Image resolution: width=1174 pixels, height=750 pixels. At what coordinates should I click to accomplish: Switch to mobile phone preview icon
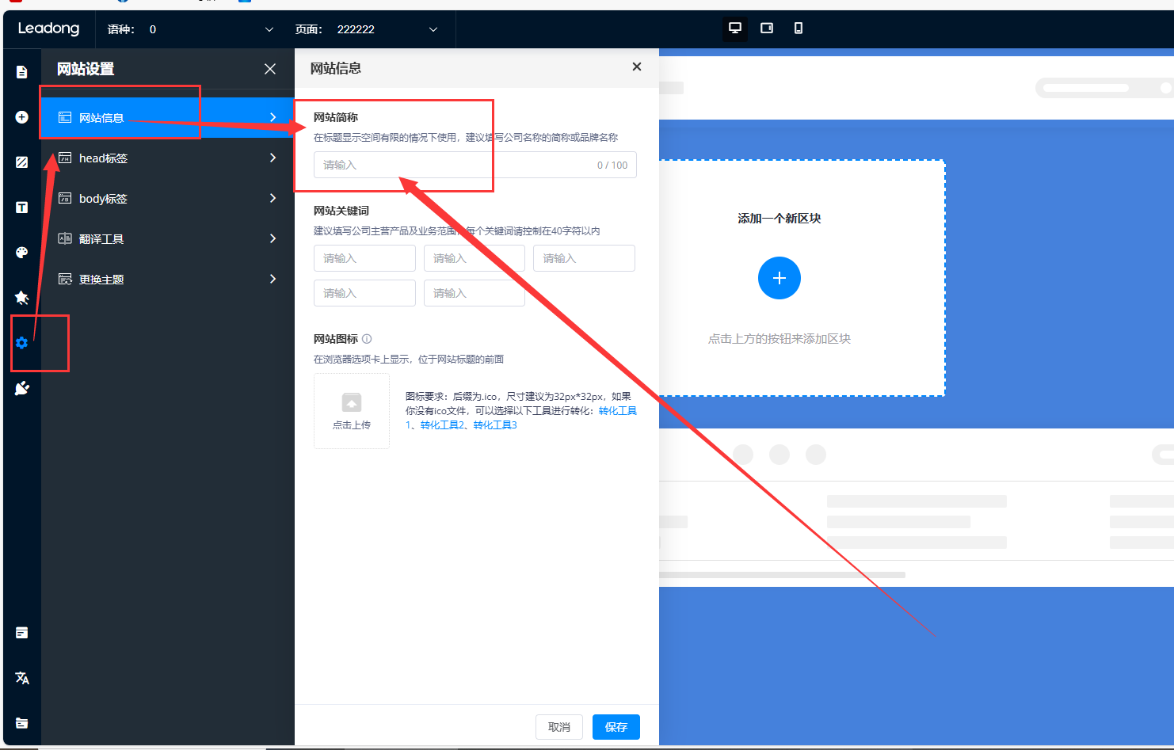(x=798, y=29)
